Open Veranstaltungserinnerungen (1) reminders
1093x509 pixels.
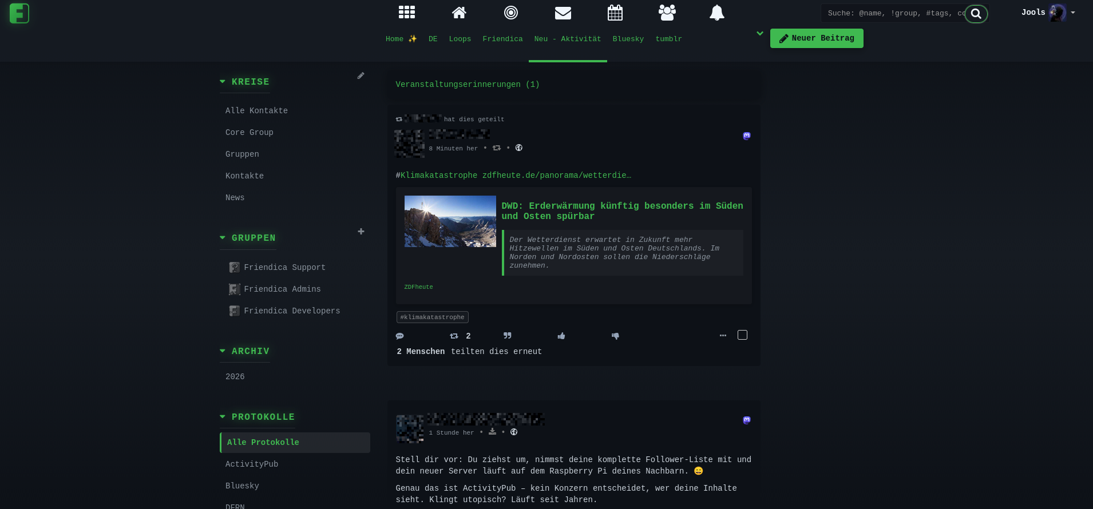click(x=468, y=85)
